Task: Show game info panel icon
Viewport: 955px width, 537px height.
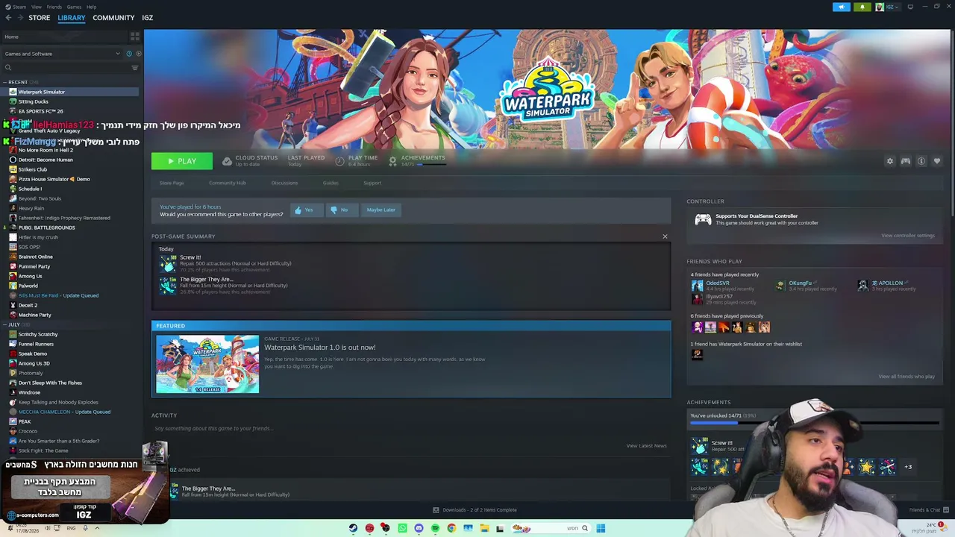Action: (x=921, y=161)
